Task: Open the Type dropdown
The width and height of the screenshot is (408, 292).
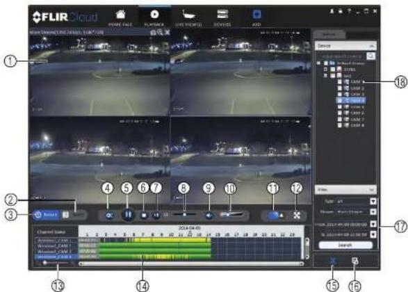Action: (373, 201)
